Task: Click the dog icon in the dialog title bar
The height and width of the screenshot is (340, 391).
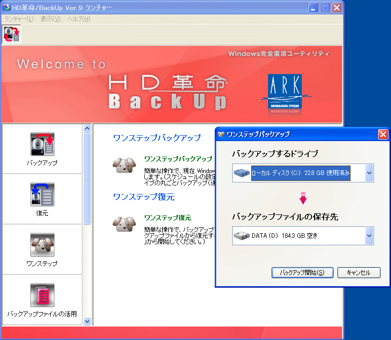Action: click(x=221, y=135)
